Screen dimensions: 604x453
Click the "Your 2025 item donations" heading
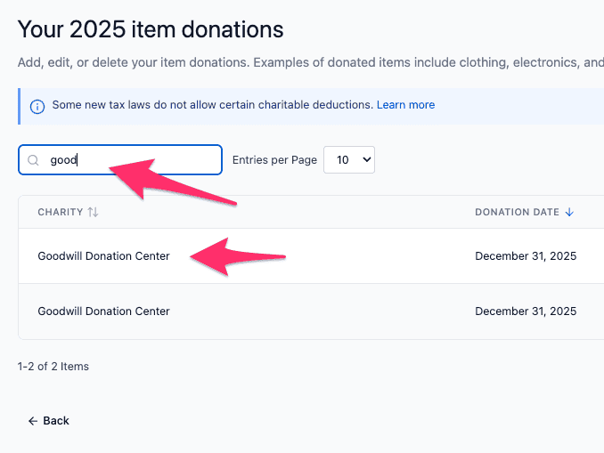click(151, 29)
